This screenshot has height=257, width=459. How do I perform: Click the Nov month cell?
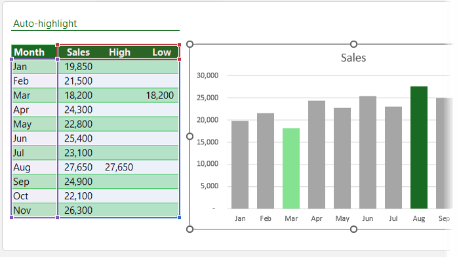coord(34,210)
